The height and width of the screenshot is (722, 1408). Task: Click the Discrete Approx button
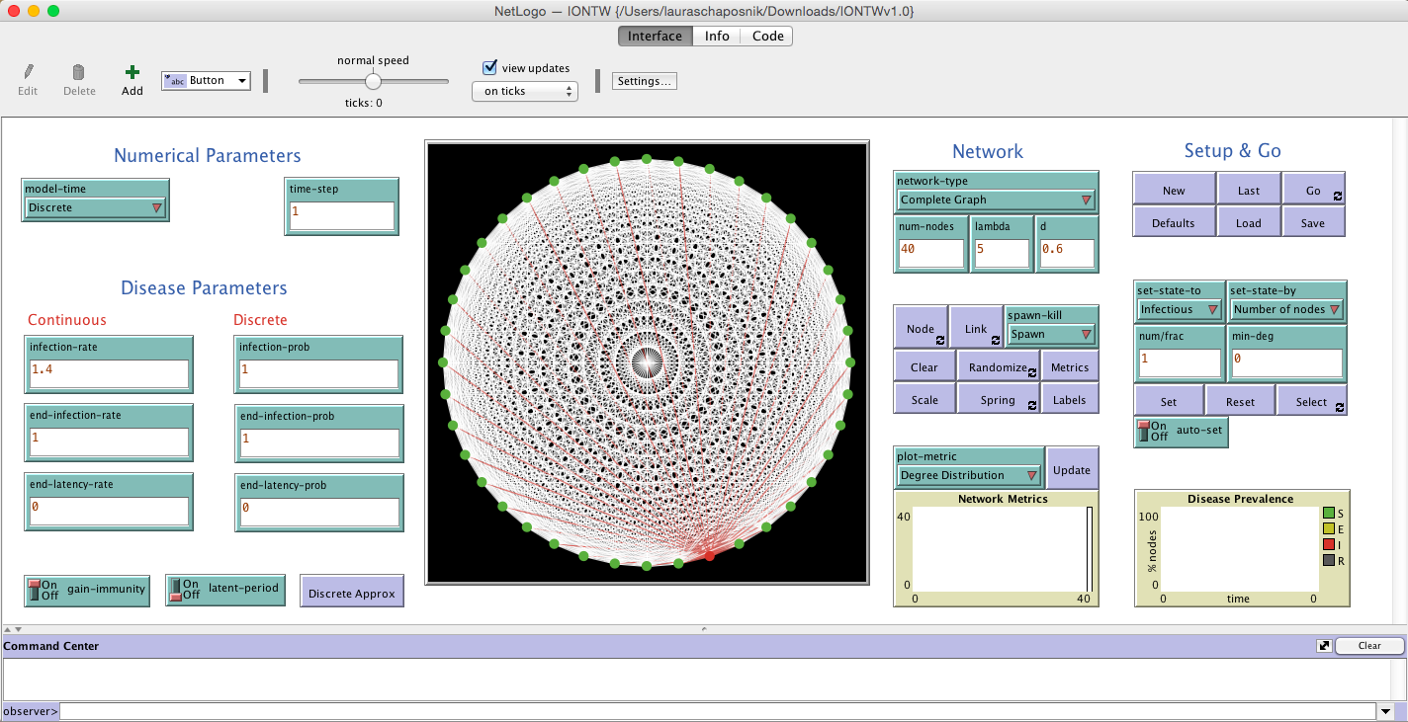pyautogui.click(x=352, y=594)
